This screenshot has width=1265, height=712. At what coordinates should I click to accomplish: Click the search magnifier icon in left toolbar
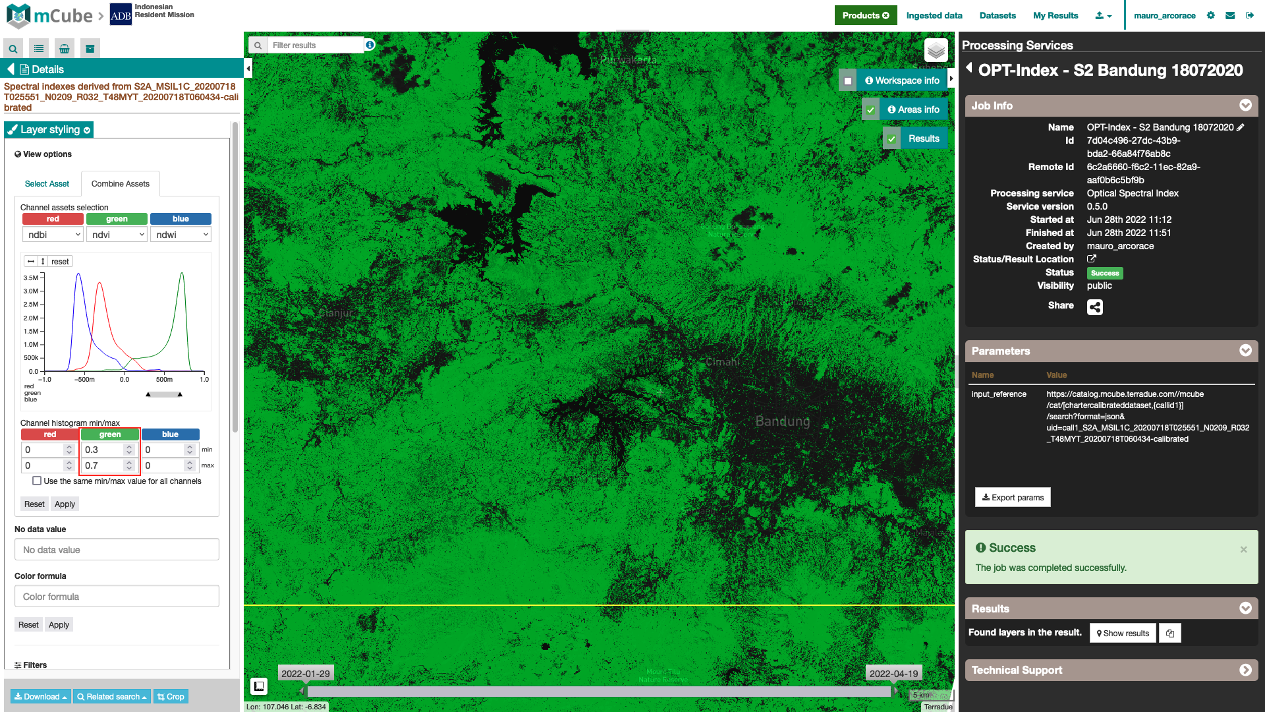13,49
